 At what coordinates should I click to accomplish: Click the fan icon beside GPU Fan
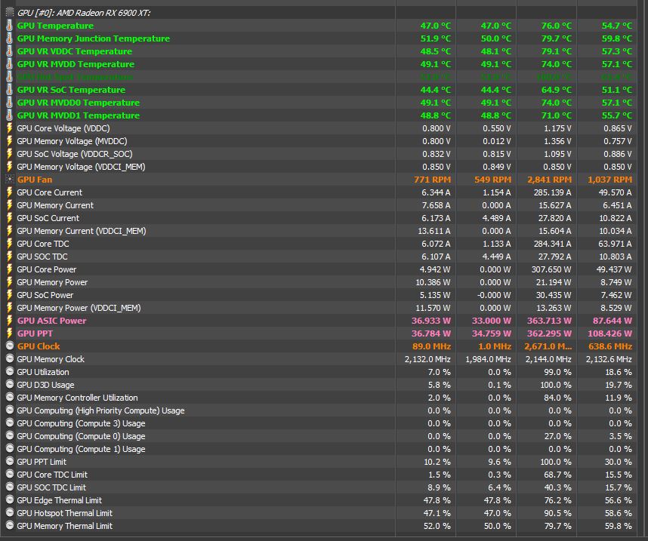coord(10,180)
